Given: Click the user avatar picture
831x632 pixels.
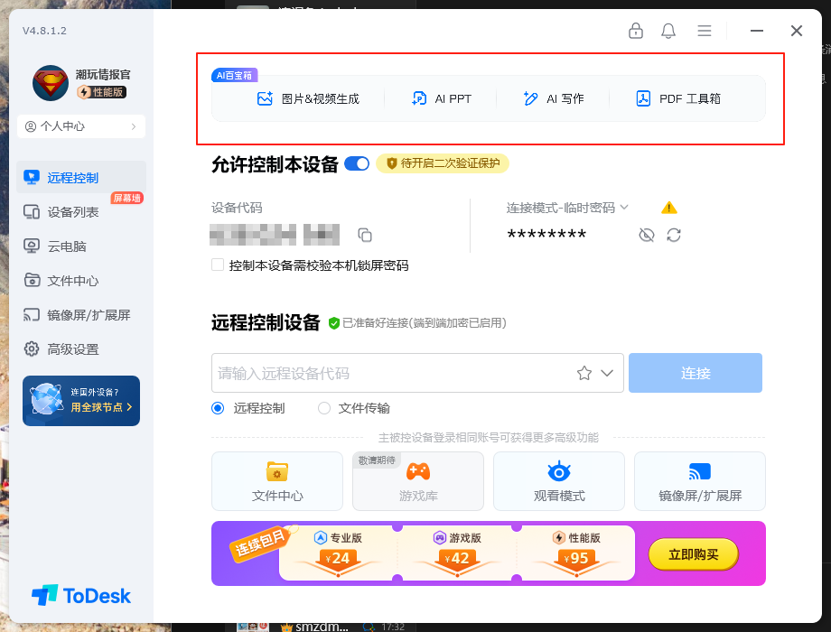Looking at the screenshot, I should 51,83.
